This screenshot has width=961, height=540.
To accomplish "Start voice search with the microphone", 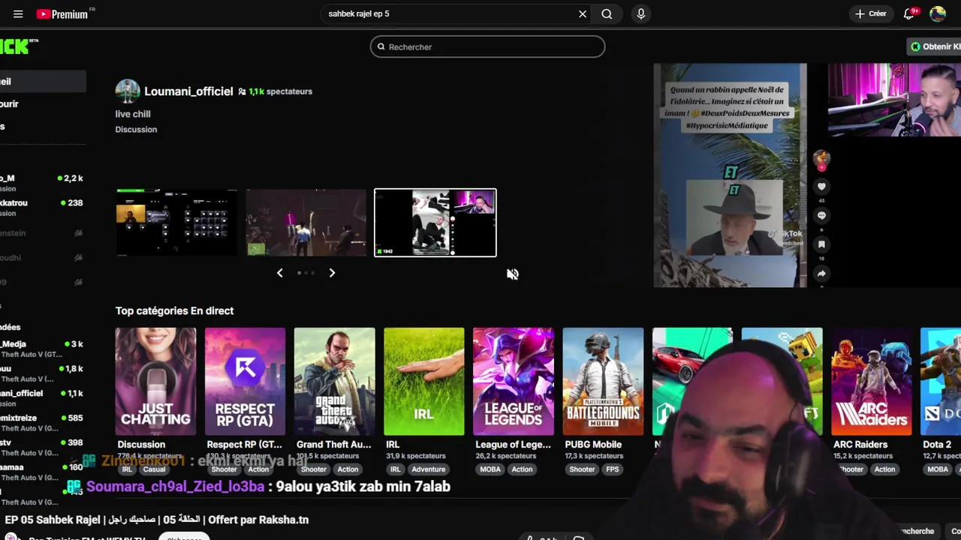I will tap(640, 13).
